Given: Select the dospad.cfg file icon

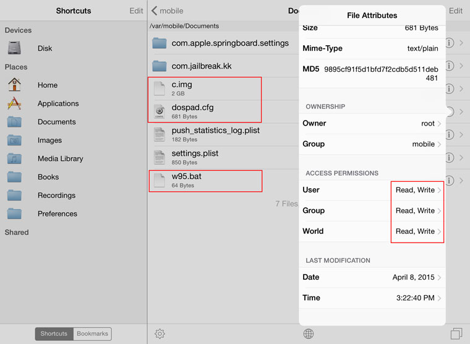Looking at the screenshot, I should [x=160, y=111].
